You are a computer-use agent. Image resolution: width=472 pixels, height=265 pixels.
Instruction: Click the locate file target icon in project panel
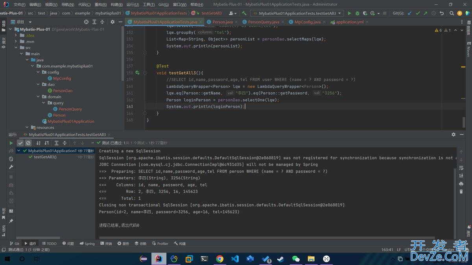[87, 22]
